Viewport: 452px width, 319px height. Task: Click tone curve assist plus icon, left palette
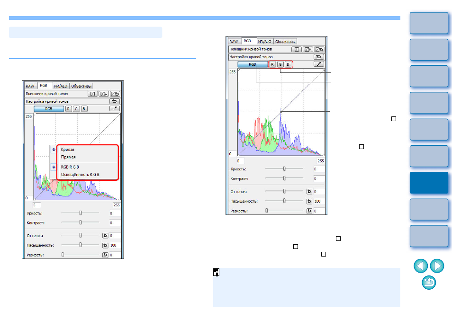click(104, 94)
